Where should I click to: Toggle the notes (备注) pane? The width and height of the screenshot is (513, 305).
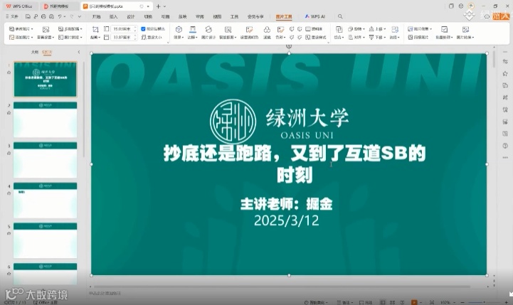345,302
